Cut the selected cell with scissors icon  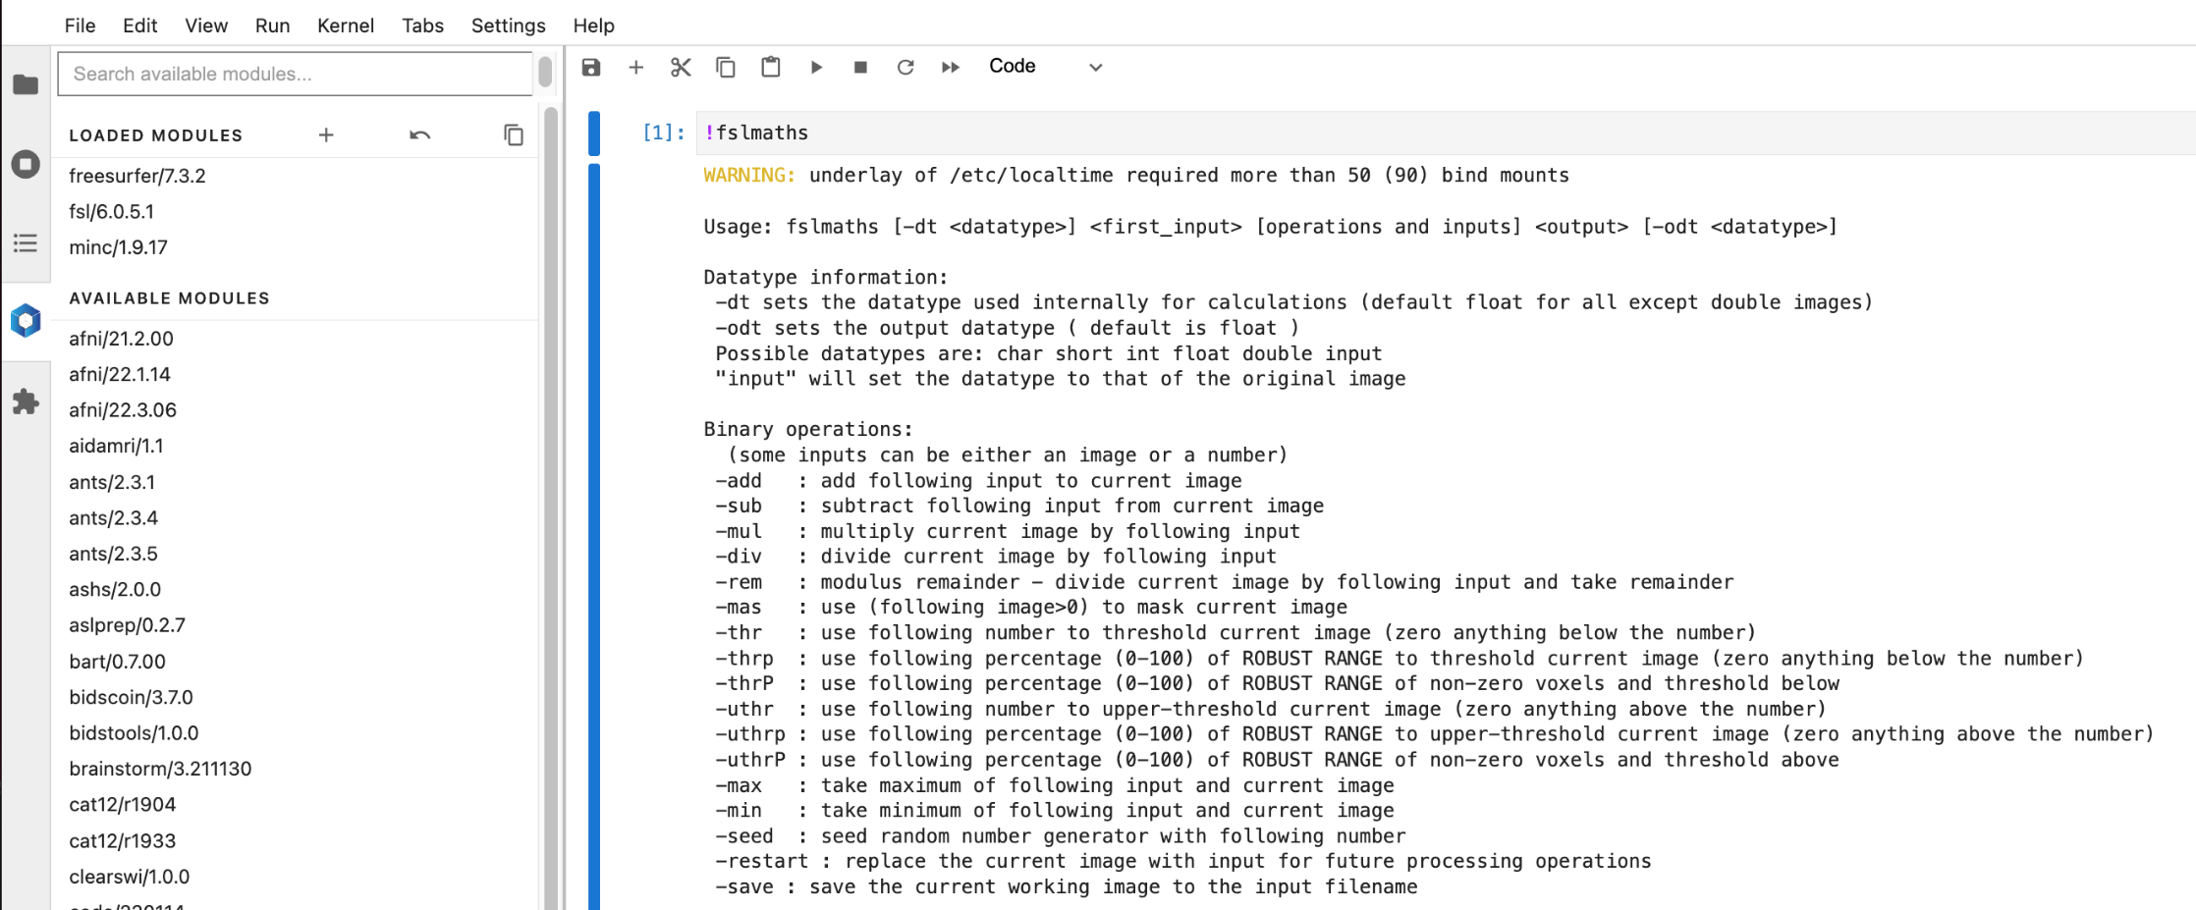(681, 67)
